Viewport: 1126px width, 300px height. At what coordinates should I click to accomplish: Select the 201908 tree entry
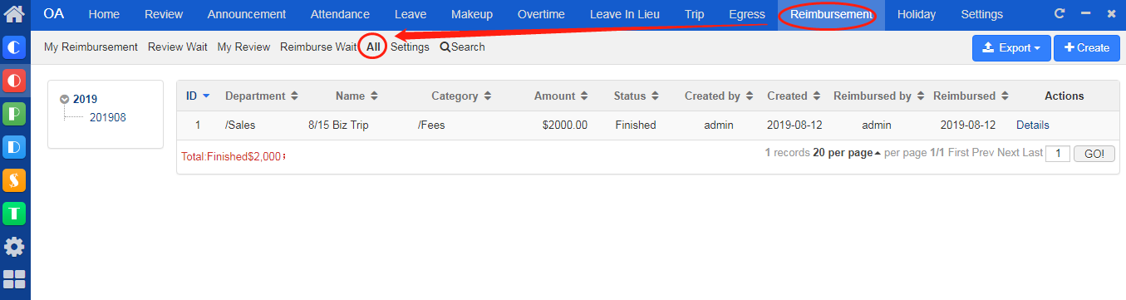point(108,117)
